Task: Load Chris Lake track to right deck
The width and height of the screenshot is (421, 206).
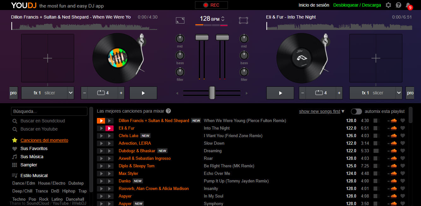Action: [109, 136]
